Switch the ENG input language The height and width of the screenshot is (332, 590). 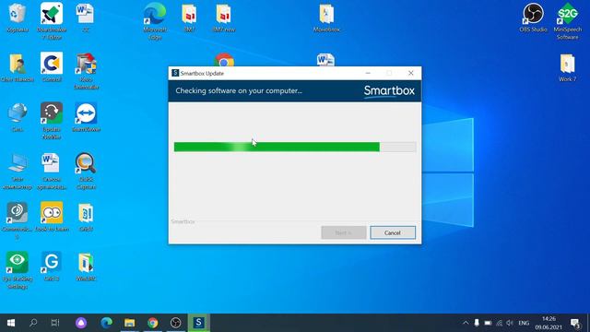524,323
